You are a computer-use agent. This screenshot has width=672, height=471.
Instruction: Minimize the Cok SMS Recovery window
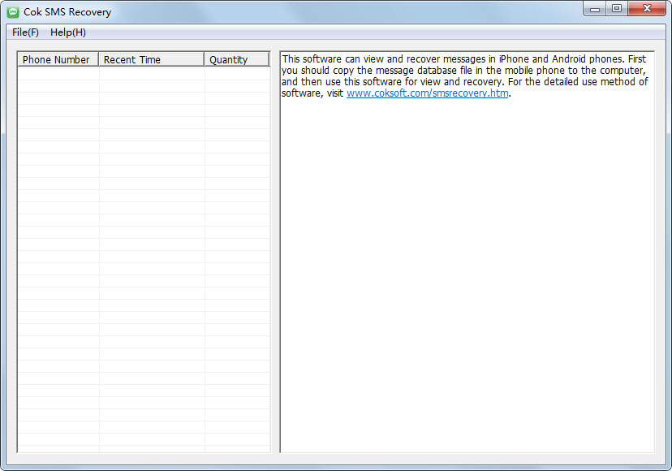click(597, 9)
